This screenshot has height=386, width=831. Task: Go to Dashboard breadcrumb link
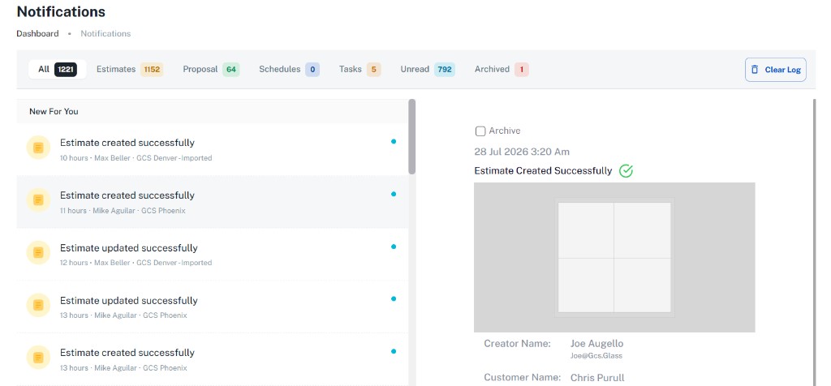point(37,33)
